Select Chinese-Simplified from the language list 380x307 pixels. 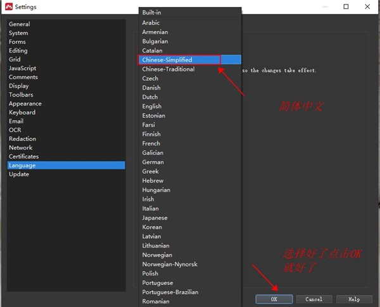pos(167,60)
